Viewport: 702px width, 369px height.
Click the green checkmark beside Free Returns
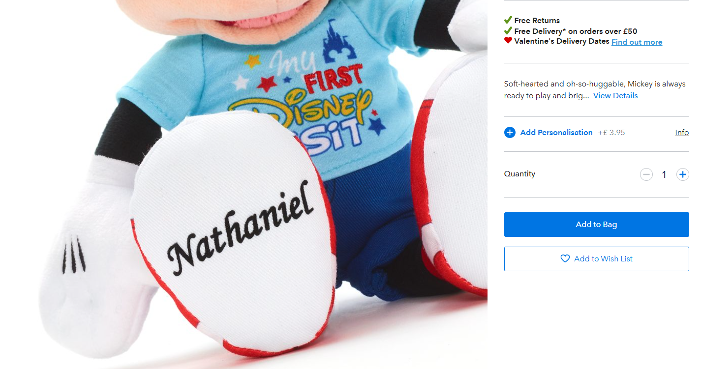click(x=508, y=20)
